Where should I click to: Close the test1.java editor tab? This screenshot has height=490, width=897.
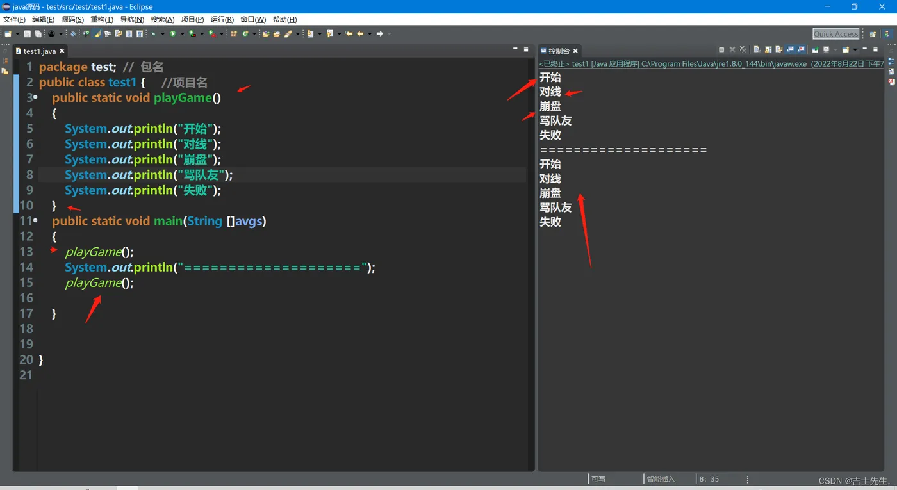pyautogui.click(x=63, y=51)
